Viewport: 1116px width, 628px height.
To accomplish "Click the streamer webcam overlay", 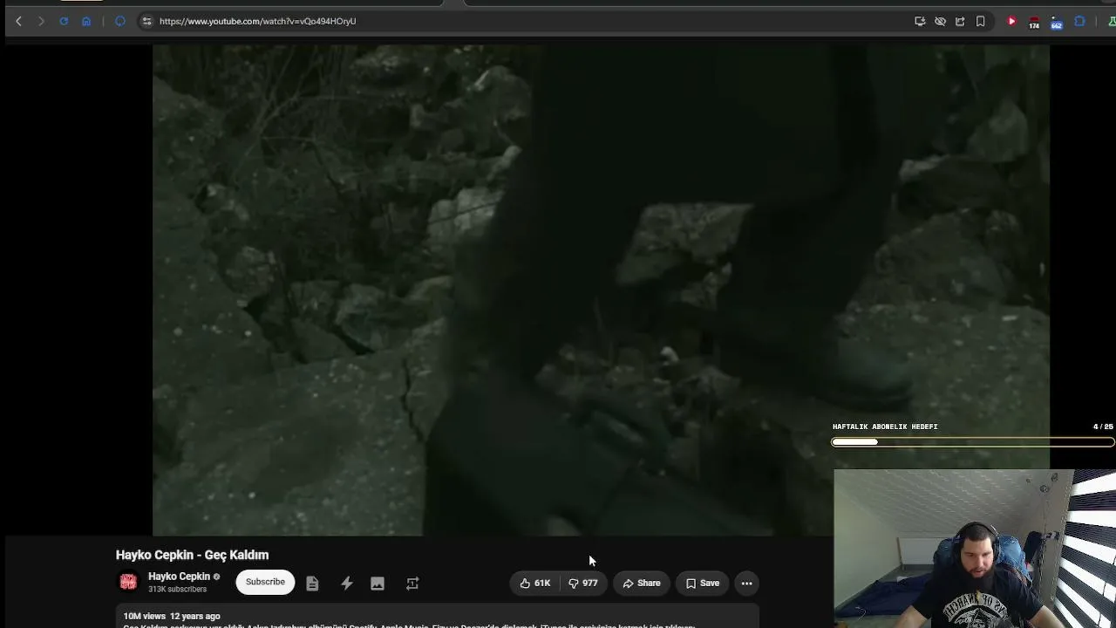I will coord(975,549).
